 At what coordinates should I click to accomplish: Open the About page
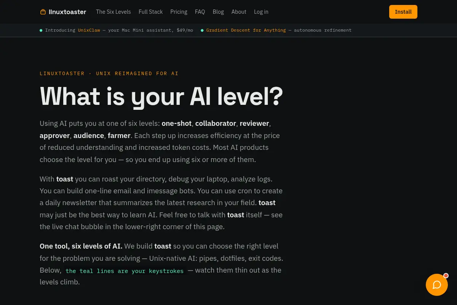coord(239,12)
